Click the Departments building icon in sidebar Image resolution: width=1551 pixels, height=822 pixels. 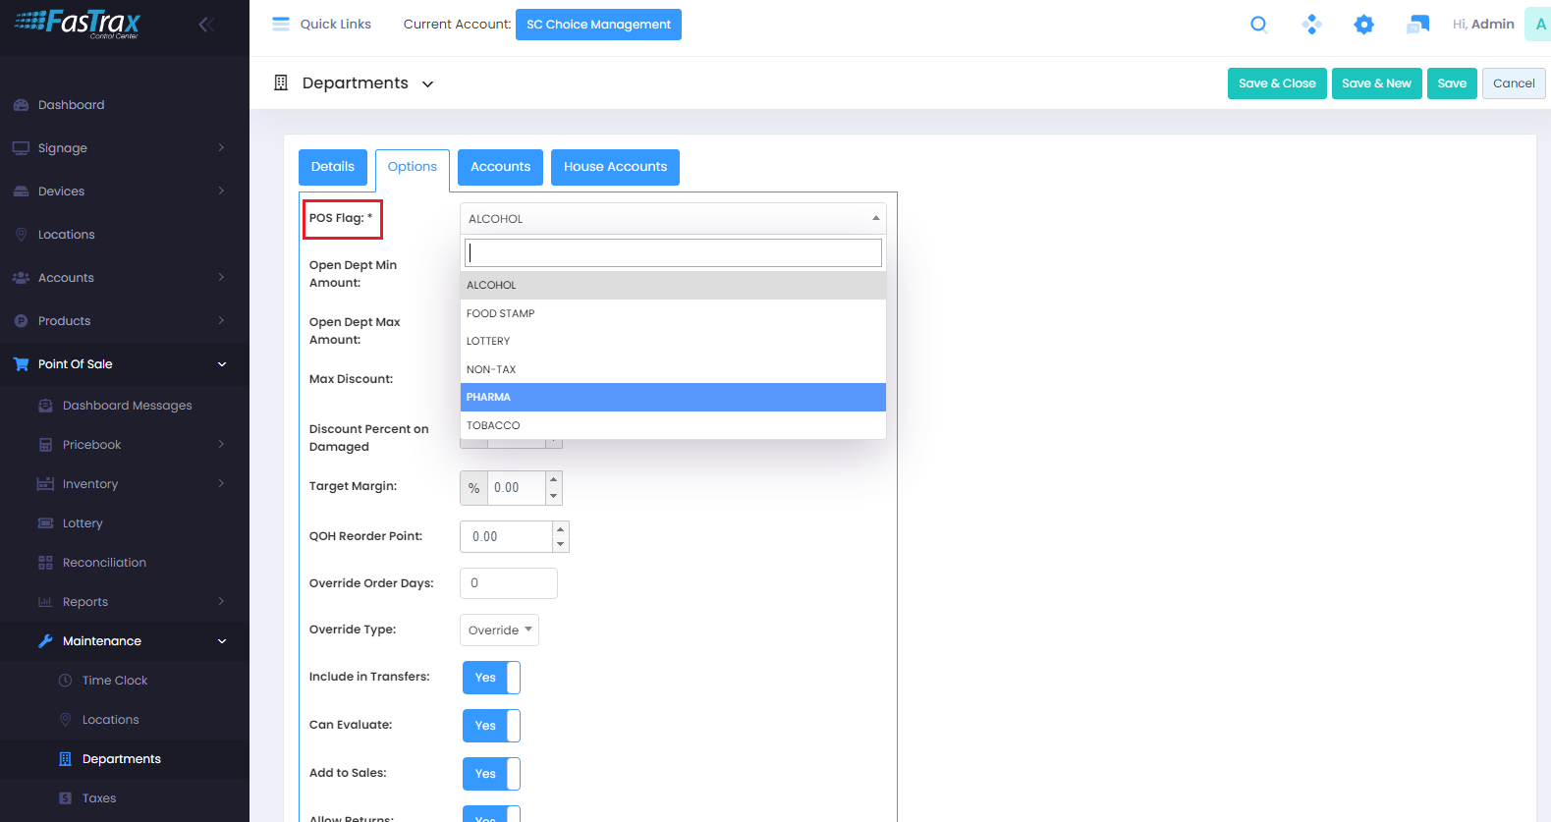coord(66,759)
